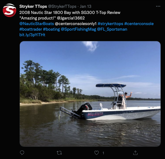Open the share tweet icon

point(135,153)
